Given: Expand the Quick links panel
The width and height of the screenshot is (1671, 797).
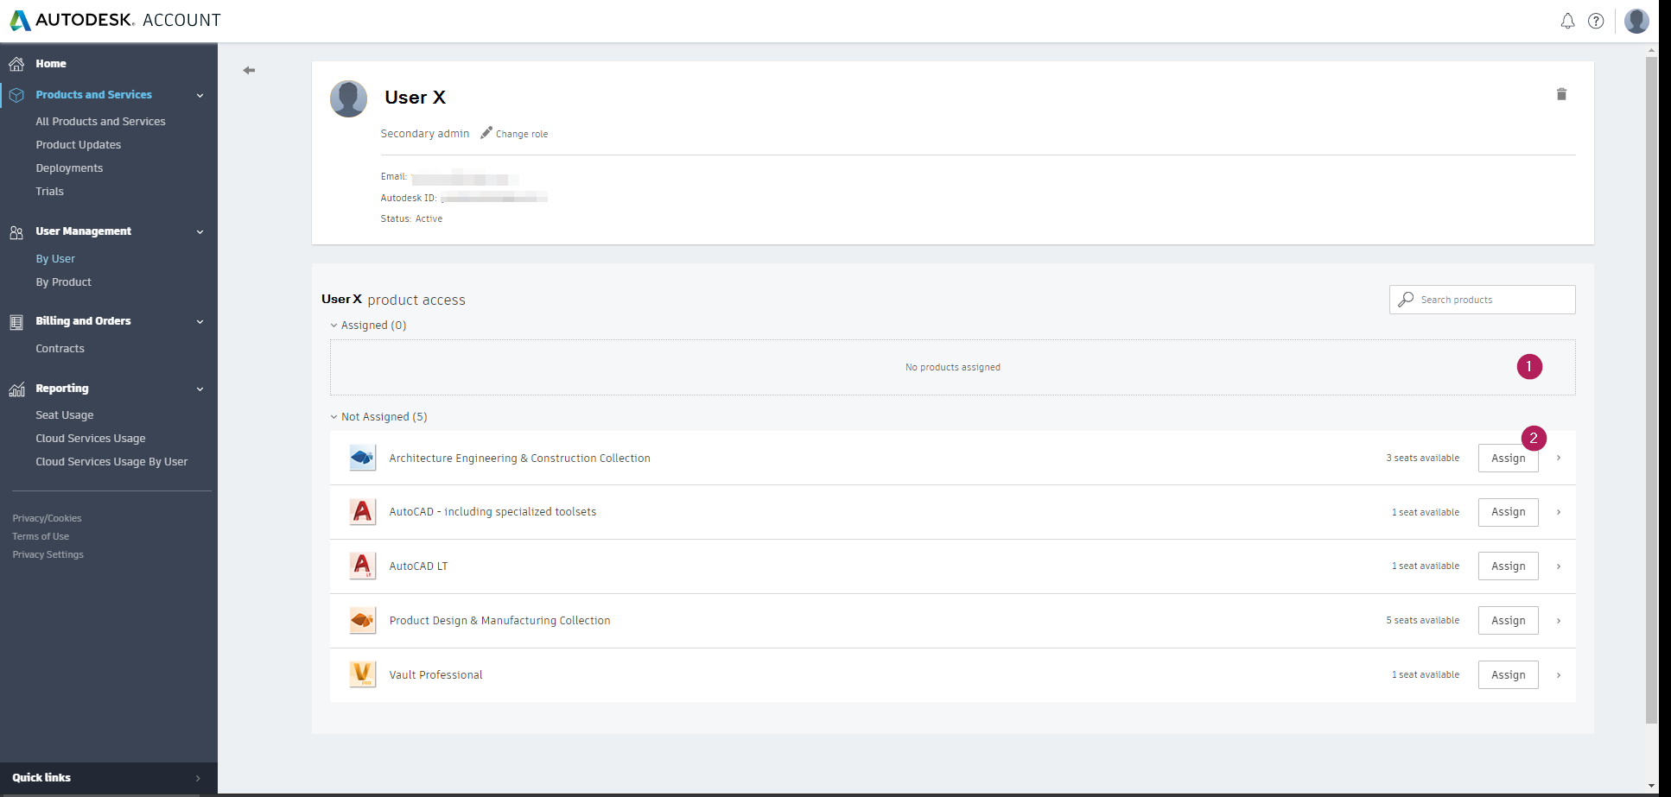Looking at the screenshot, I should [x=197, y=778].
